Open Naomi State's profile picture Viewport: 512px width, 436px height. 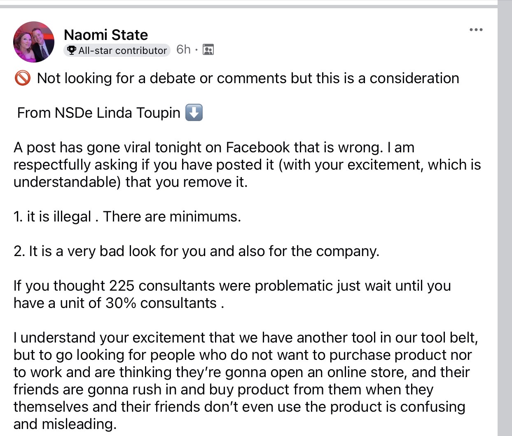pyautogui.click(x=34, y=42)
